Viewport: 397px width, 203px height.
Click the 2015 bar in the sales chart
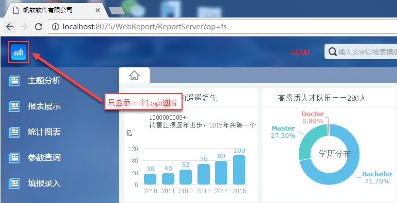pyautogui.click(x=239, y=170)
